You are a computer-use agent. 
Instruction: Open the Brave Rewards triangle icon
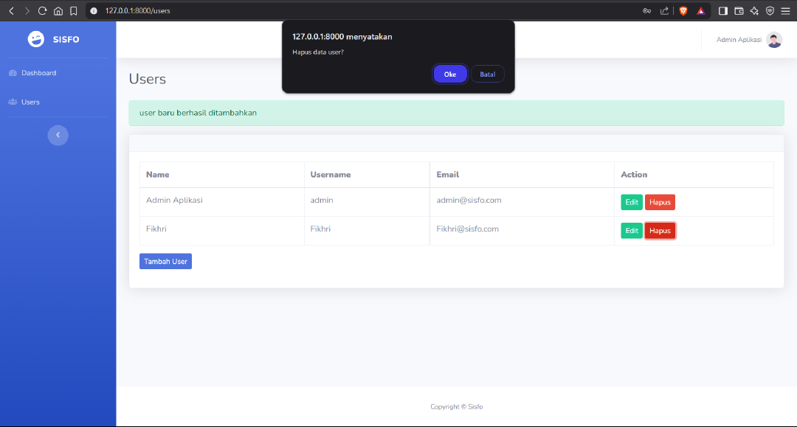click(700, 11)
